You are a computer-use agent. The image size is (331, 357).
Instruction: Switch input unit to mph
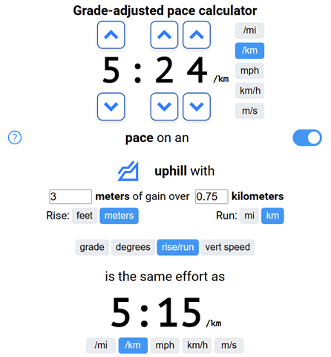click(x=249, y=71)
